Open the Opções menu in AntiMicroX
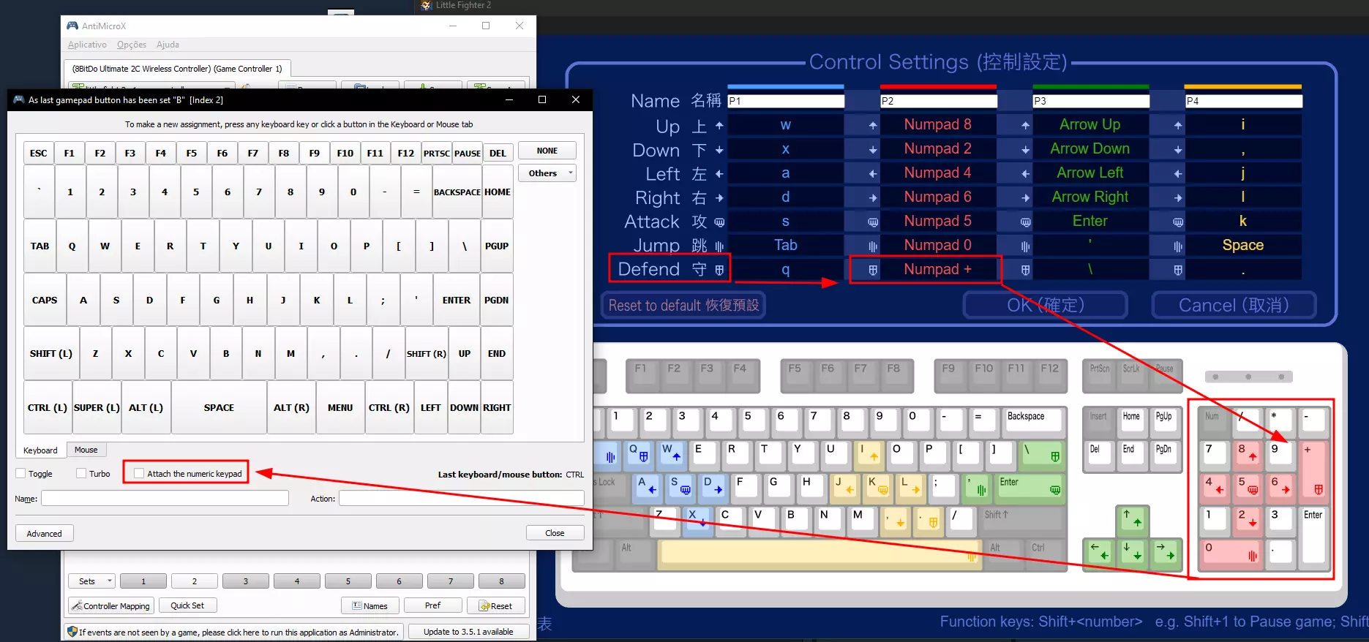Screen dimensions: 1369x642 (x=132, y=45)
